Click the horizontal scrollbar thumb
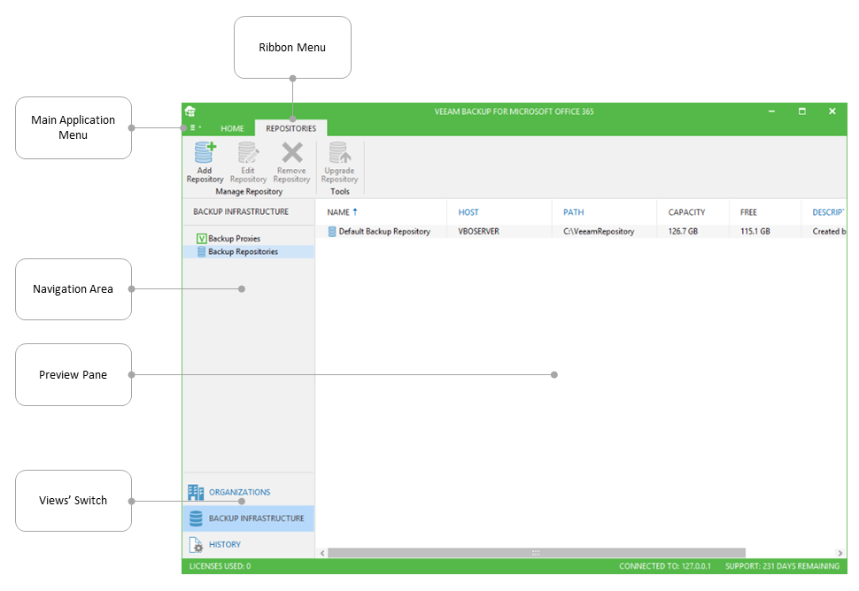Screen dimensions: 859x591 click(537, 553)
